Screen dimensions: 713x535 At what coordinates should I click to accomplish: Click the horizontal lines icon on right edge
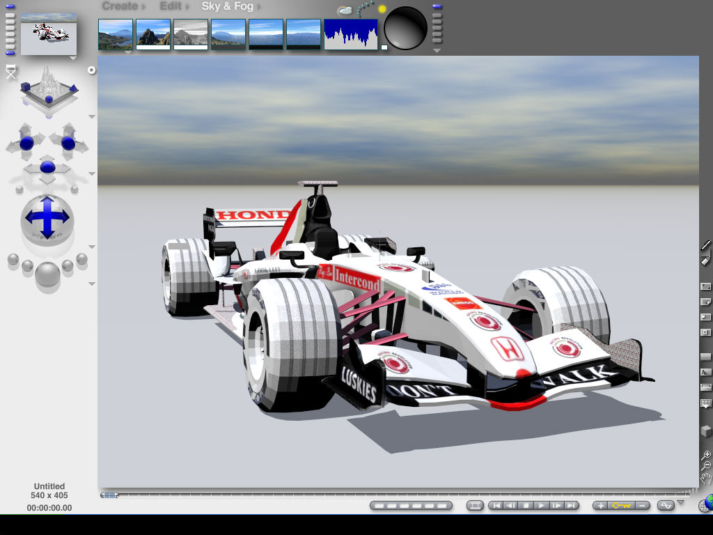coord(705,357)
